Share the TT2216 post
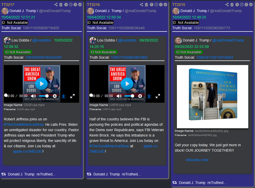This screenshot has height=188, width=255. tap(141, 5)
